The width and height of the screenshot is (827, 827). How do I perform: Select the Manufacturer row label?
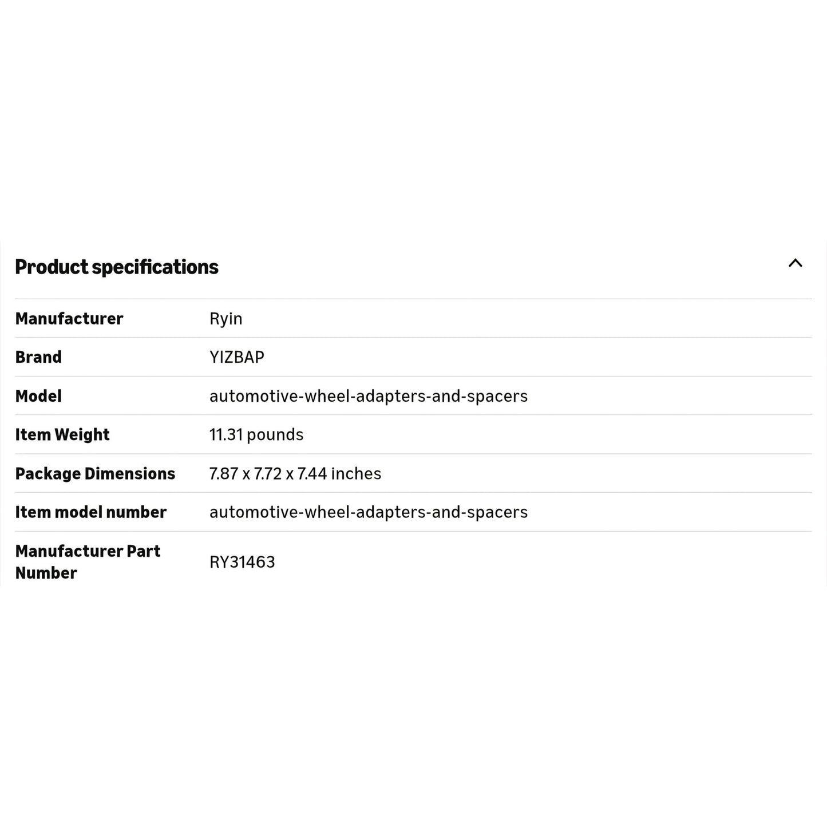pos(69,319)
